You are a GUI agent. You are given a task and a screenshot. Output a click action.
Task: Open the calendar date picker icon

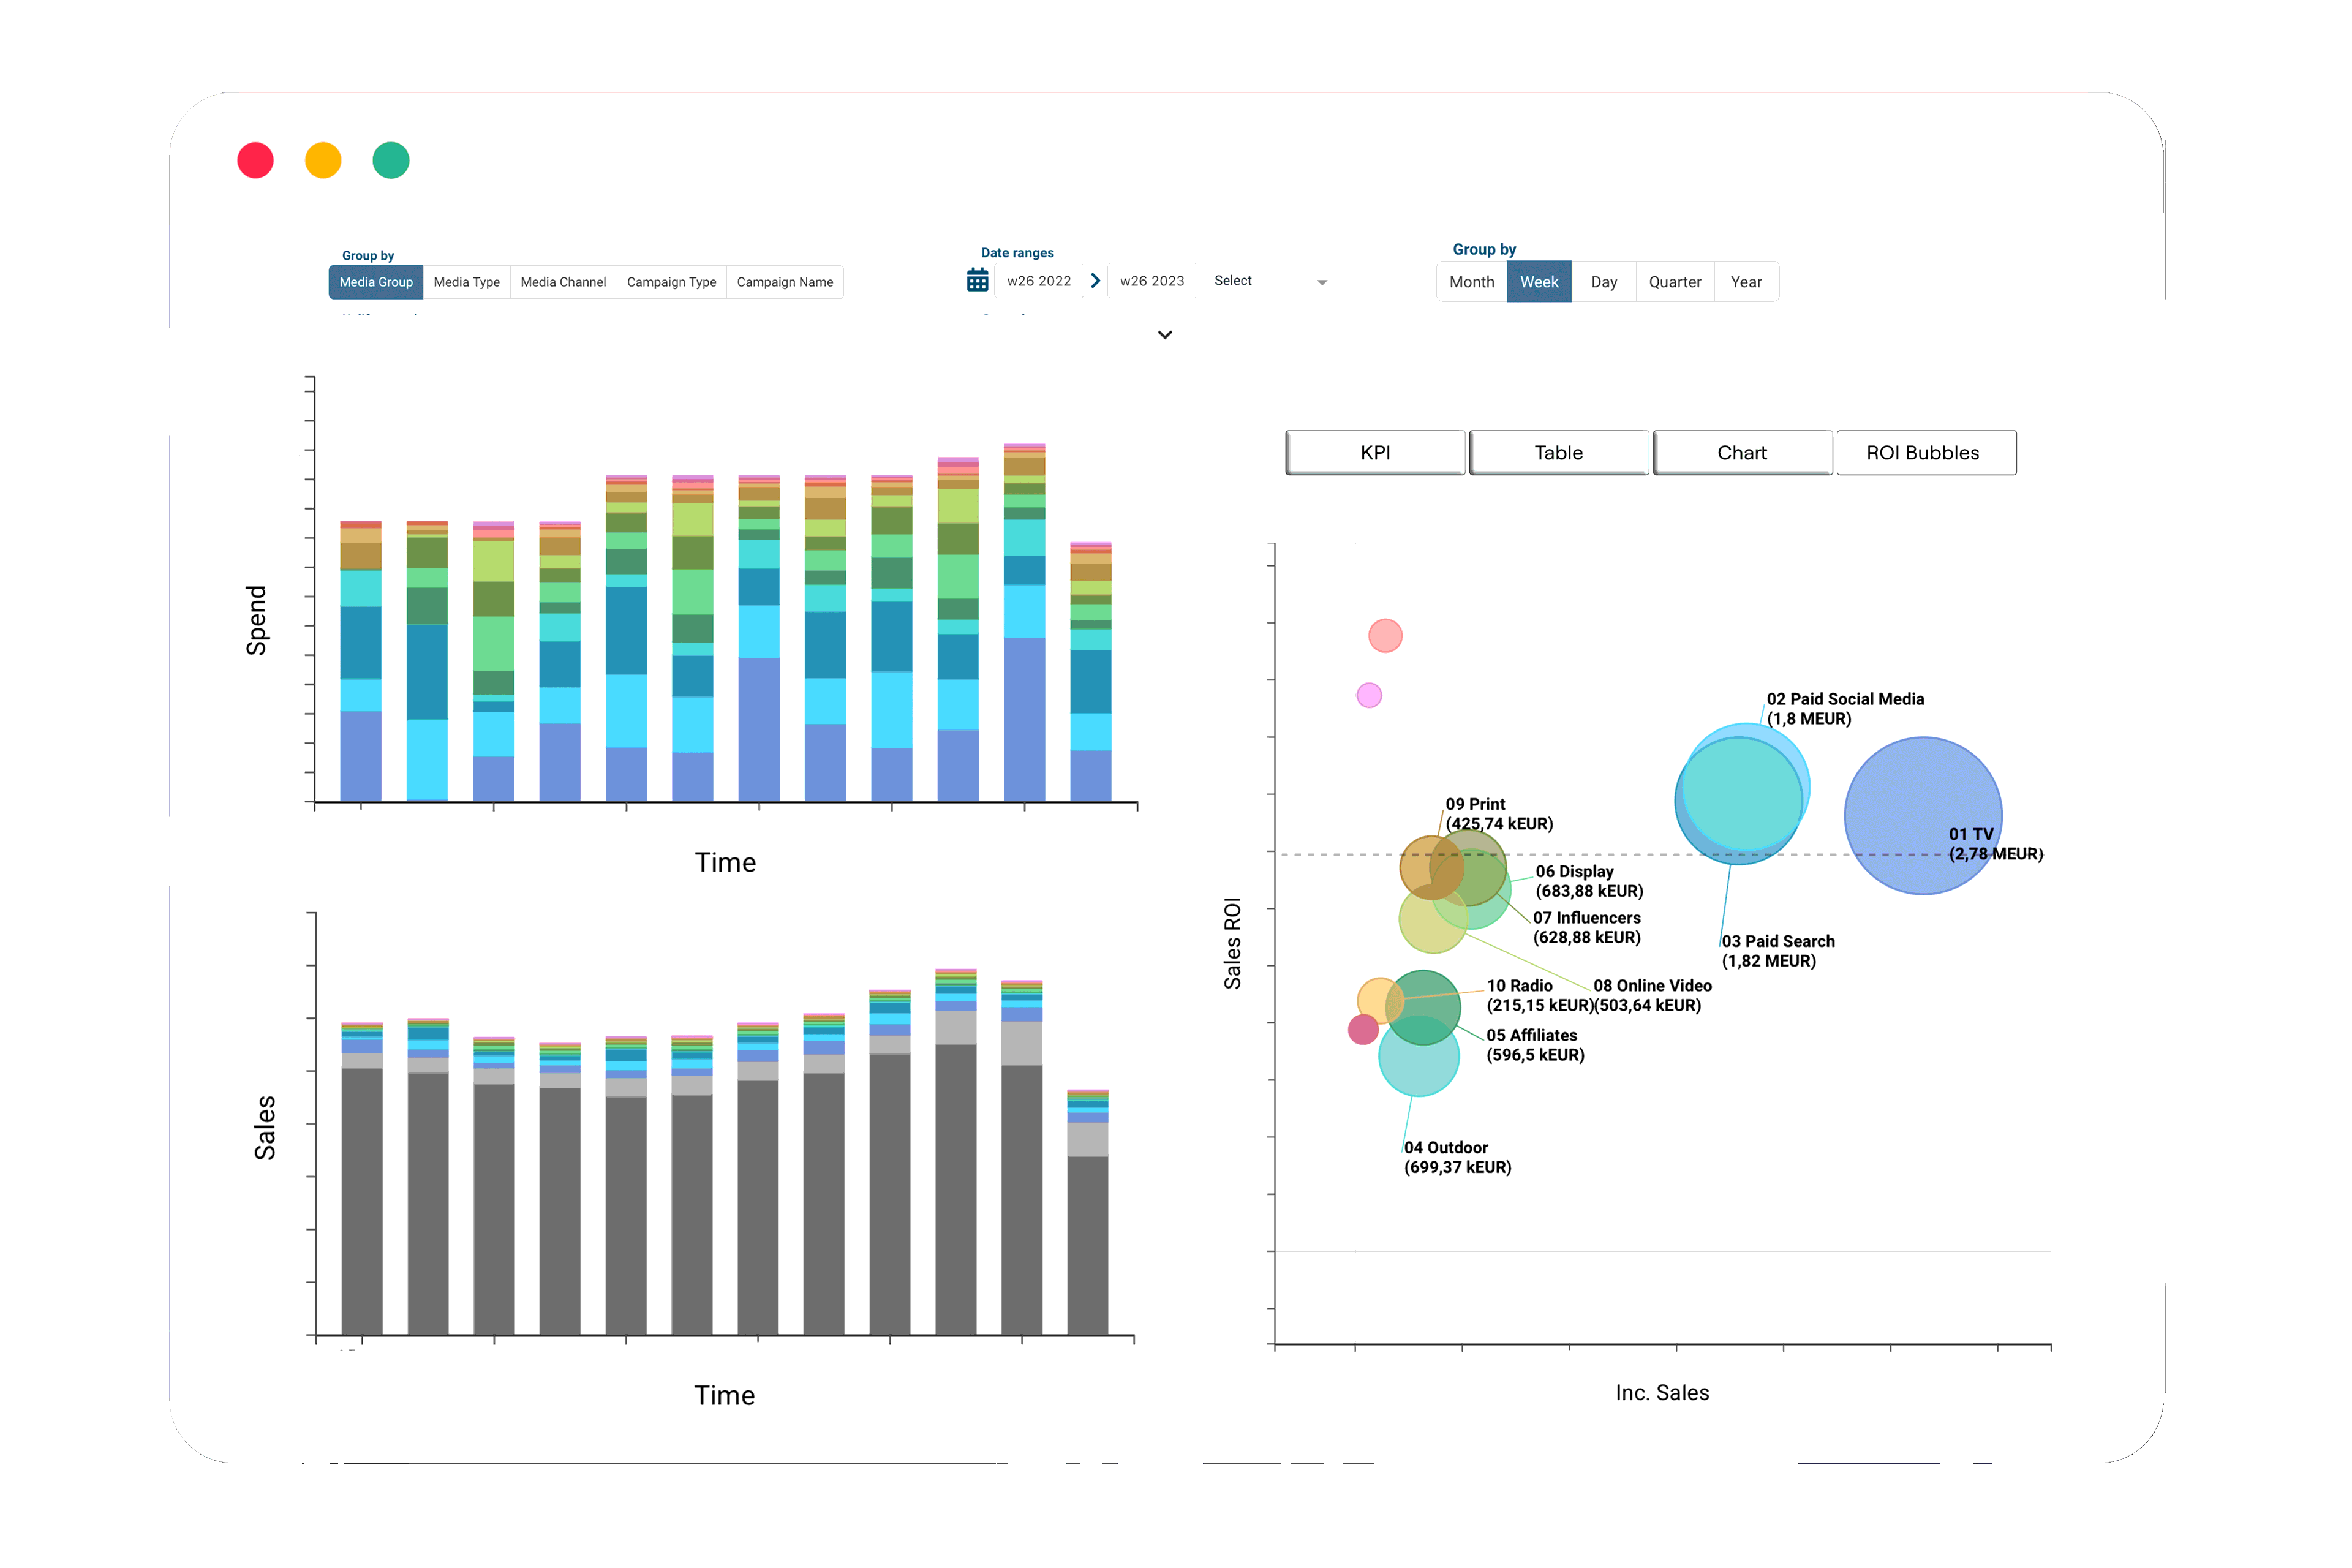[x=977, y=281]
